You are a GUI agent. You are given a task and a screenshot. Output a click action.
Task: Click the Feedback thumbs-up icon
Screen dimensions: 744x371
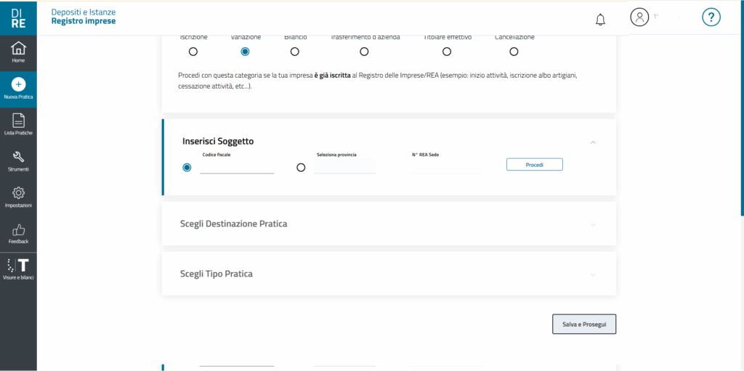[18, 230]
